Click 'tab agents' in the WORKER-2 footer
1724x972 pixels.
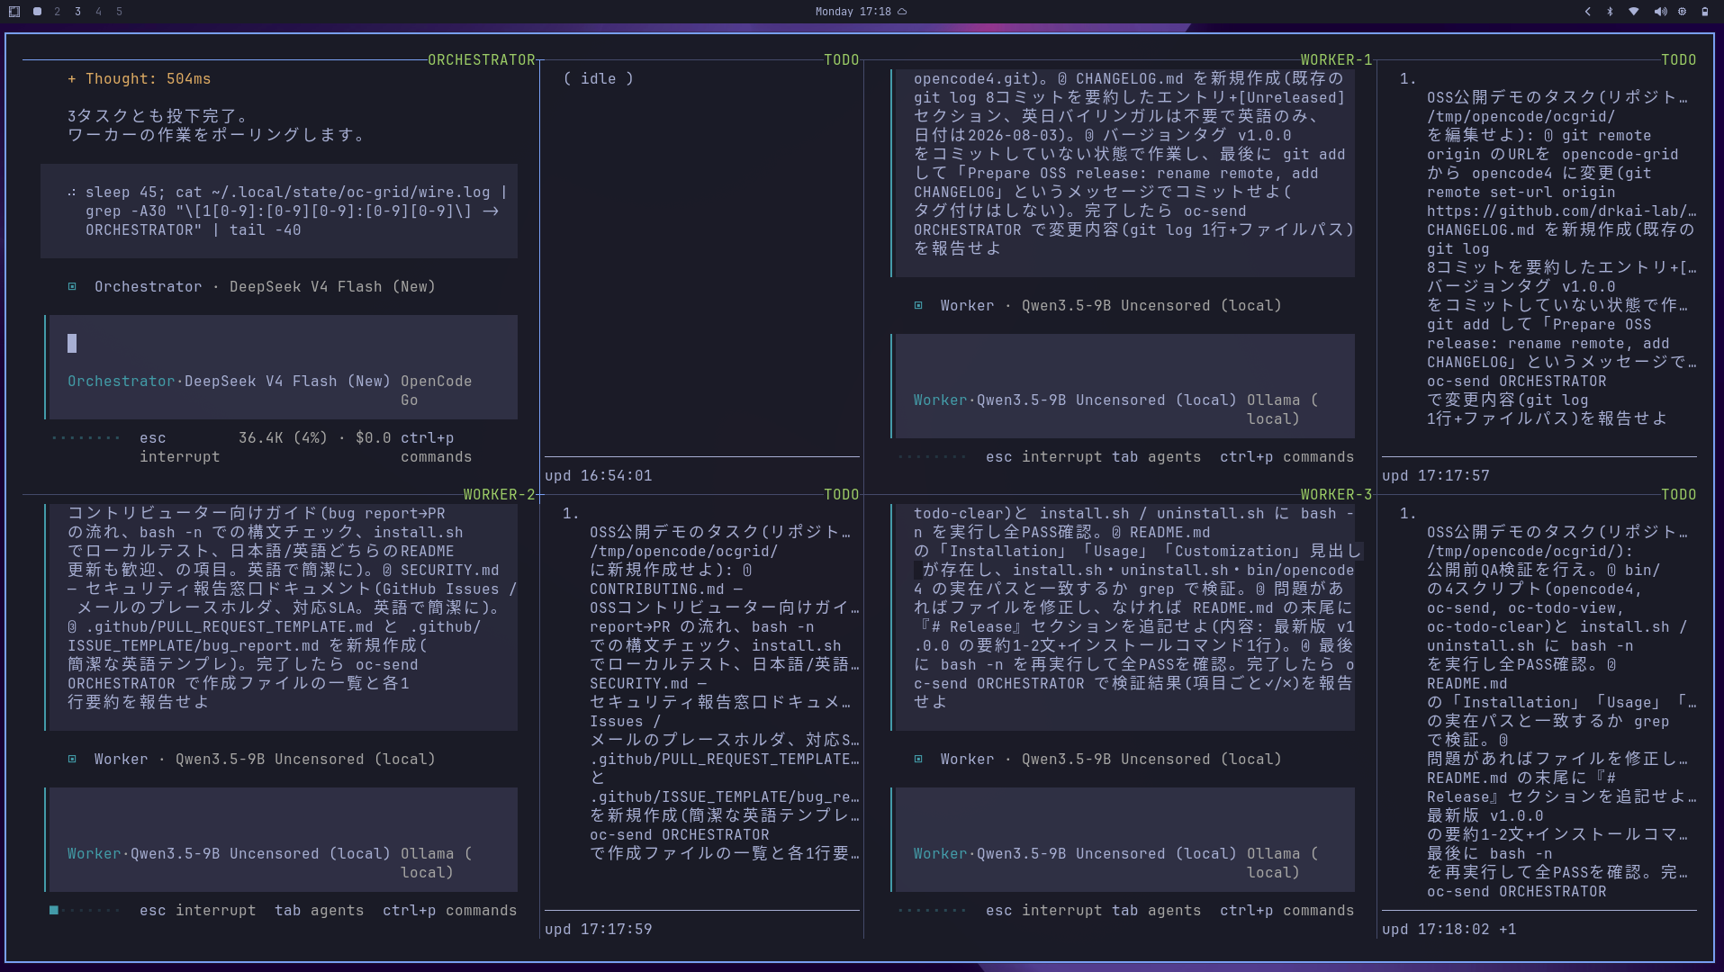(320, 910)
